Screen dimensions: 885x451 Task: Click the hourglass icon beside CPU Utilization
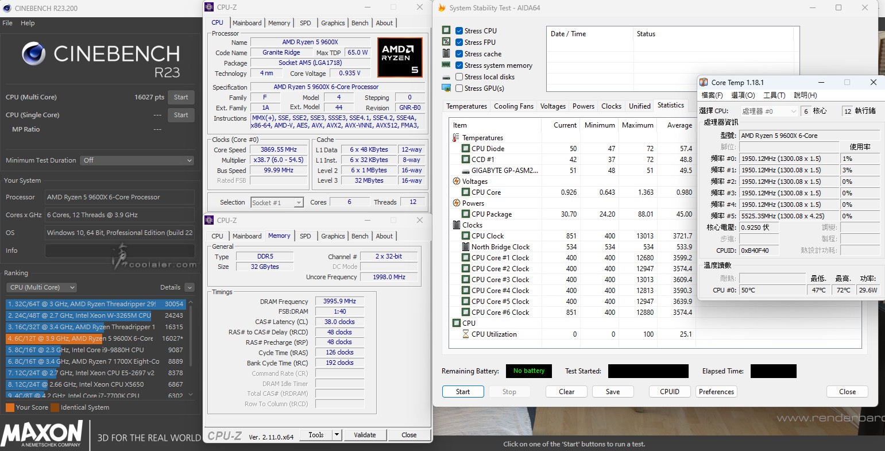(x=466, y=334)
